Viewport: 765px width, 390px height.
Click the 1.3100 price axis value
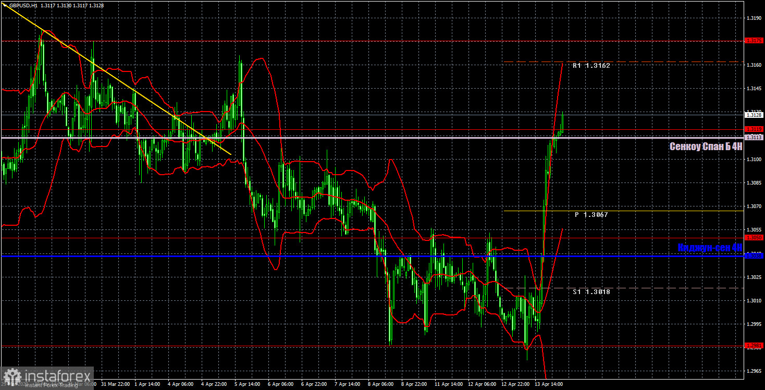point(754,160)
